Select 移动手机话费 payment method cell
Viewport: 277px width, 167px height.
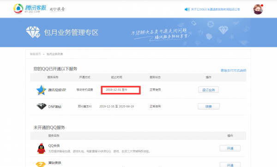(x=84, y=90)
